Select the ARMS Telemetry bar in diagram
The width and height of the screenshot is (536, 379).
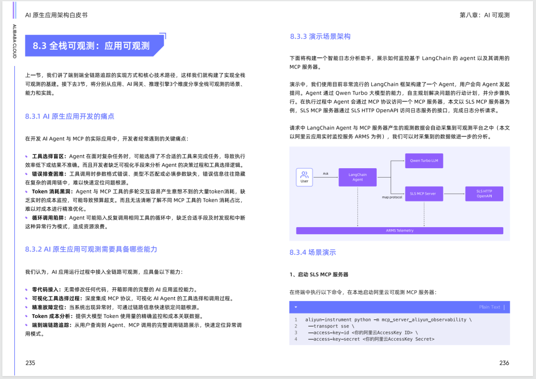pyautogui.click(x=400, y=231)
